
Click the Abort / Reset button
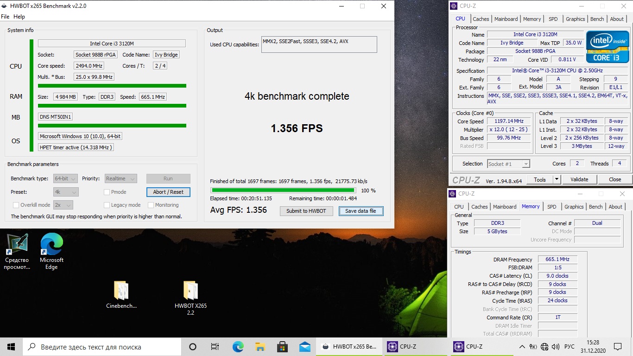click(168, 192)
